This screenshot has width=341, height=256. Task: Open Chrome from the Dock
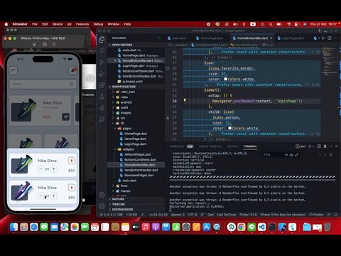[242, 227]
